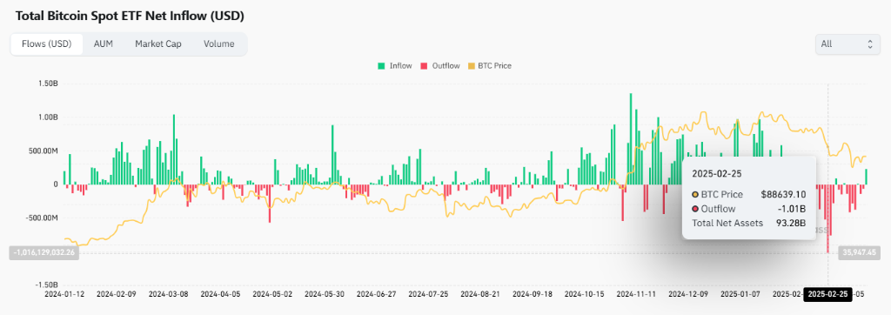Image resolution: width=891 pixels, height=315 pixels.
Task: Click the 2024-11-11 x-axis date label
Action: tap(635, 294)
